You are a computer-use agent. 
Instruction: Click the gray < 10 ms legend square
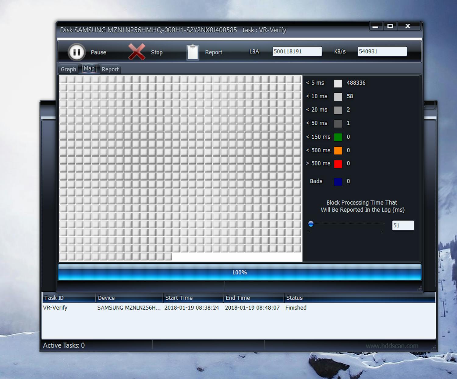point(338,96)
